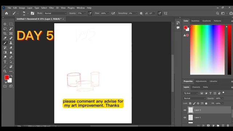Click the brush angle input field
This screenshot has width=233, height=131.
[x=152, y=13]
